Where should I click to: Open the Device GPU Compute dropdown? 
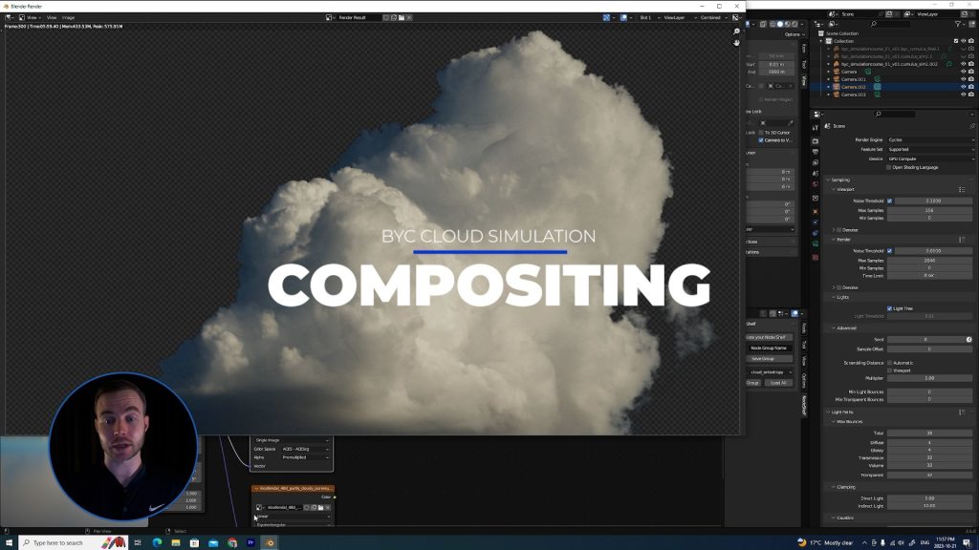point(930,159)
